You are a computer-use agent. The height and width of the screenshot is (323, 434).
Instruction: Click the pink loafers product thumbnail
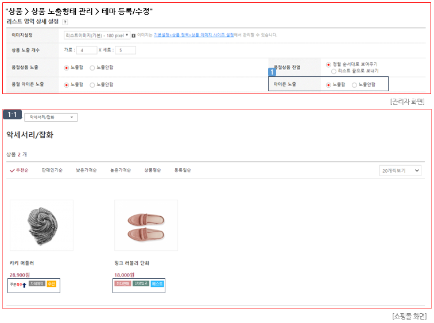click(x=146, y=225)
